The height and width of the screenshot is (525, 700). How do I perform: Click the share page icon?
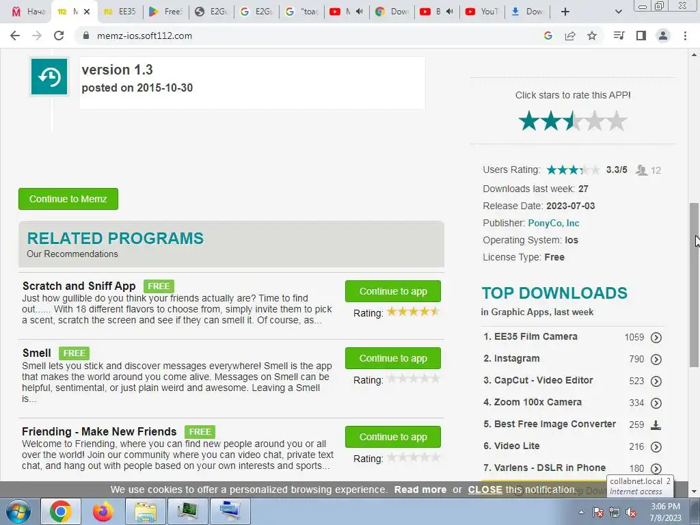(x=570, y=36)
